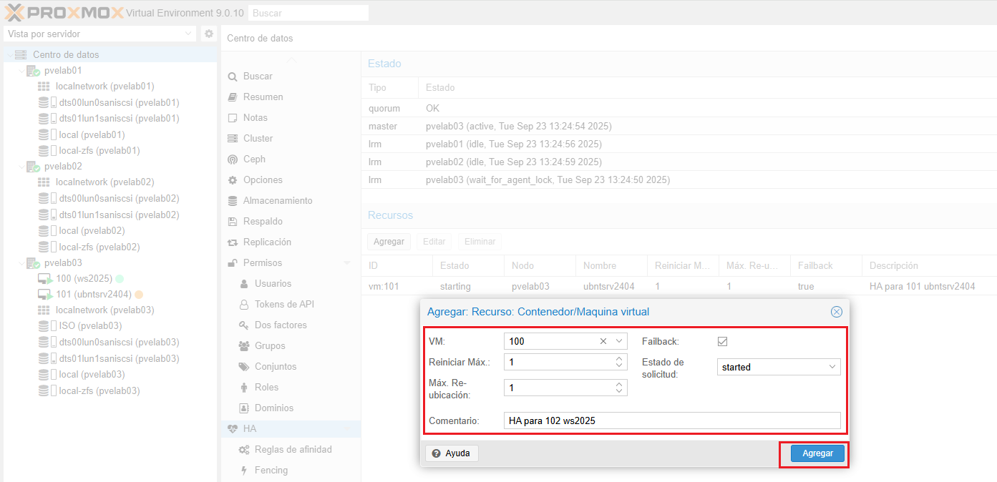Open Vista por servidor dropdown

click(x=99, y=34)
